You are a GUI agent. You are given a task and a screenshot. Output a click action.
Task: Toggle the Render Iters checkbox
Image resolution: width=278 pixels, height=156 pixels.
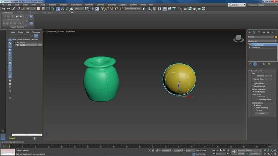click(x=253, y=79)
